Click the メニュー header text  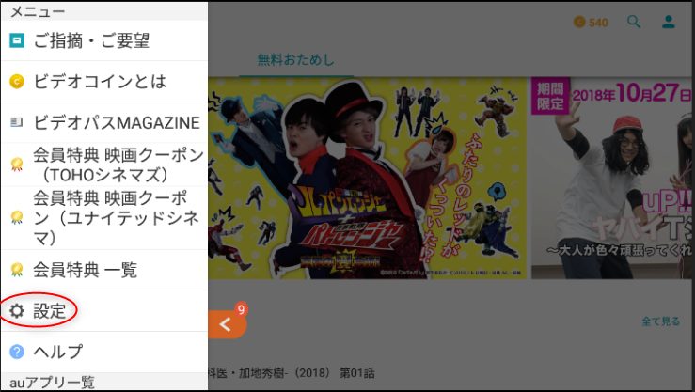tap(38, 11)
